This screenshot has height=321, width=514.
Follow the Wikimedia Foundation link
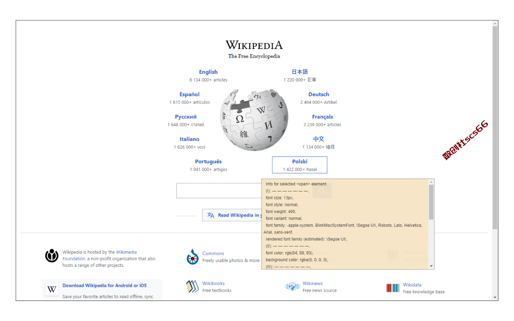point(100,256)
